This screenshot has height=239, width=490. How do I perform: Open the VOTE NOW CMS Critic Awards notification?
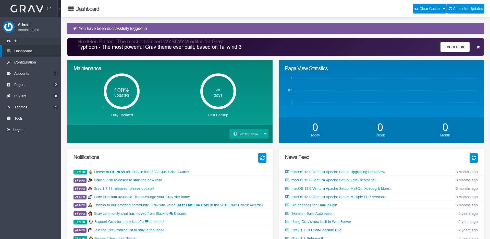tap(141, 172)
